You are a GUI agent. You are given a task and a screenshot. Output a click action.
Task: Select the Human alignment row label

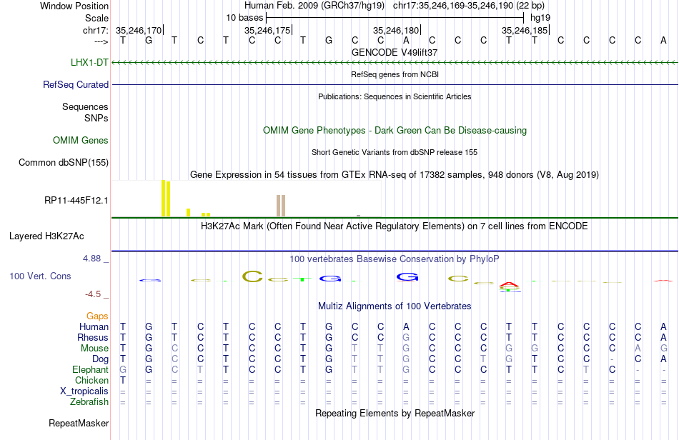coord(94,326)
